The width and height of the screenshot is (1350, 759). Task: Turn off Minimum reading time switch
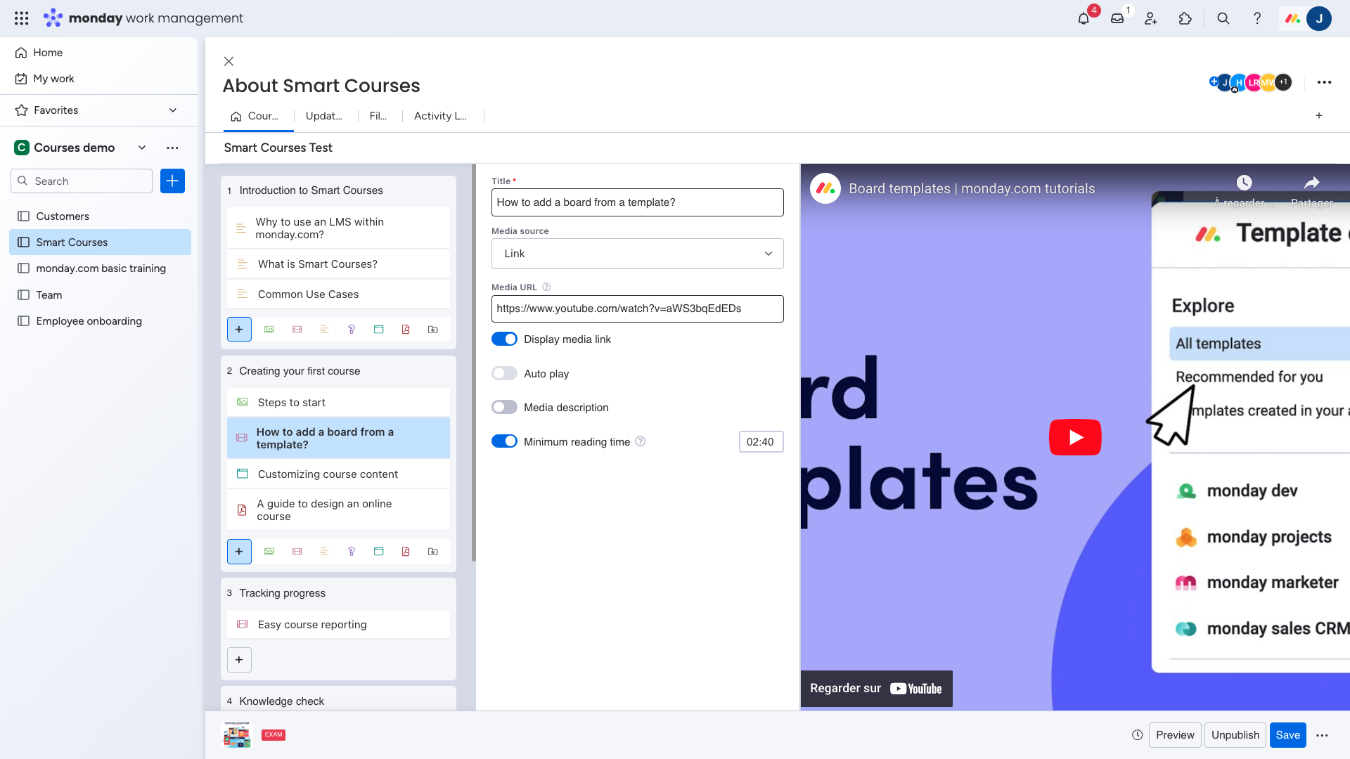pyautogui.click(x=504, y=441)
